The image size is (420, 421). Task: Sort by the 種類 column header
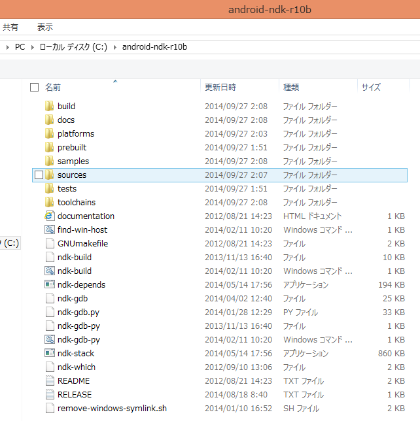coord(291,87)
